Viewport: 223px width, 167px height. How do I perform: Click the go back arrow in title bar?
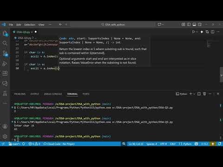click(60, 25)
